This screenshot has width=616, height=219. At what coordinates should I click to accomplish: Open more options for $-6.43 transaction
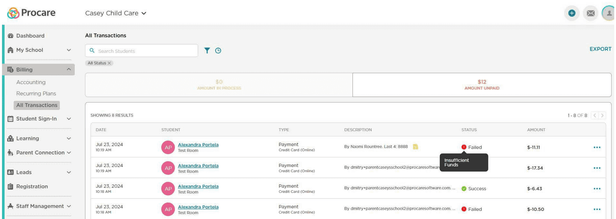click(597, 189)
